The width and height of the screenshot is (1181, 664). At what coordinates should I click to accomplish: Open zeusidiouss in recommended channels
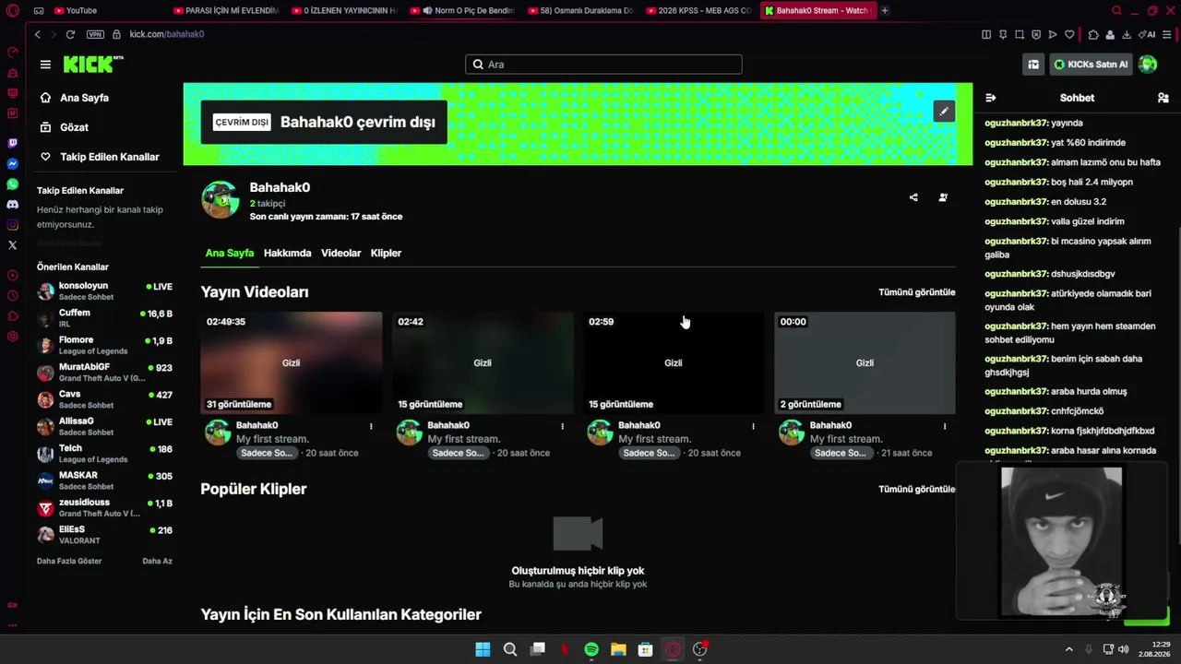click(x=105, y=507)
